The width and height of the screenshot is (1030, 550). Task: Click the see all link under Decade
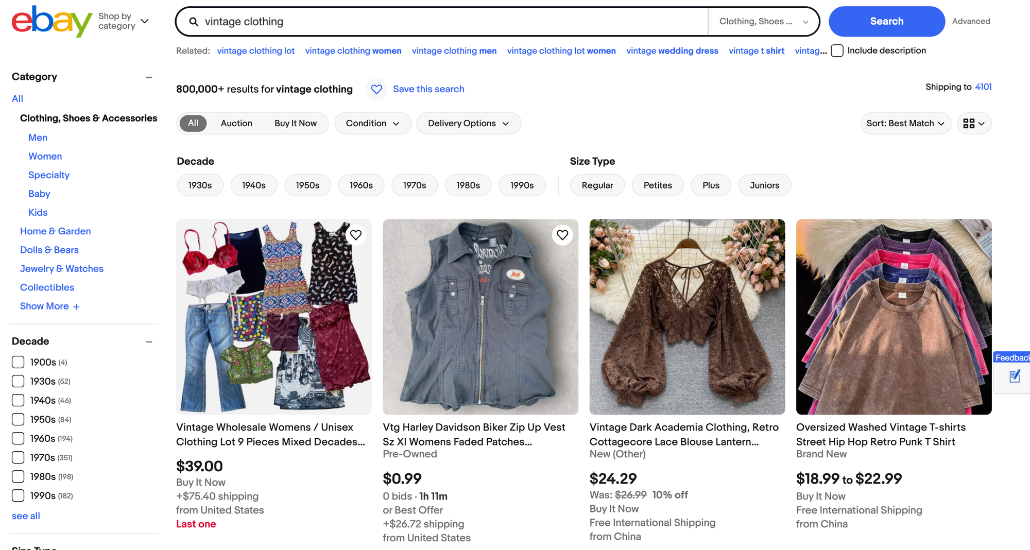[25, 515]
